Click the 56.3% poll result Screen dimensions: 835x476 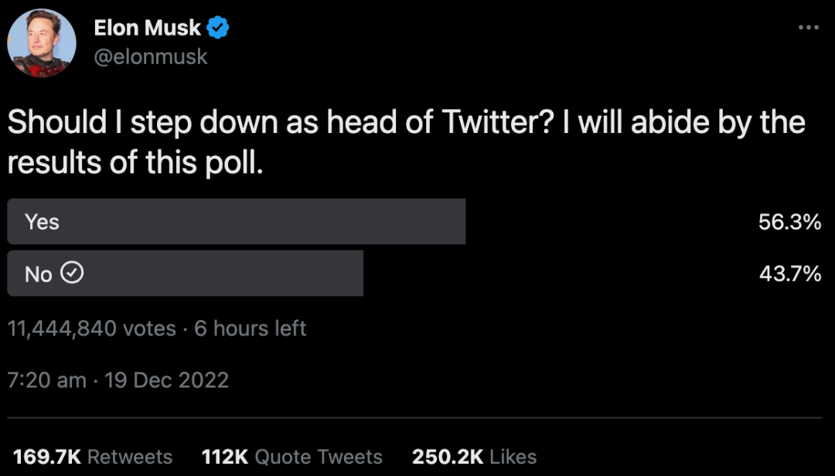[x=789, y=223]
